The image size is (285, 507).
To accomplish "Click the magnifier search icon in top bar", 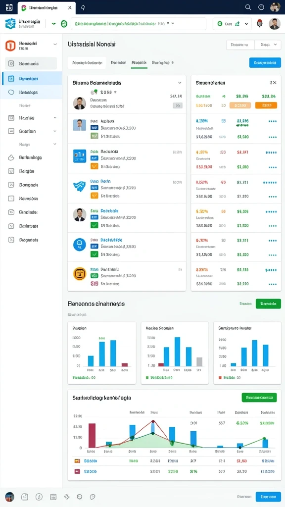I will point(248,7).
